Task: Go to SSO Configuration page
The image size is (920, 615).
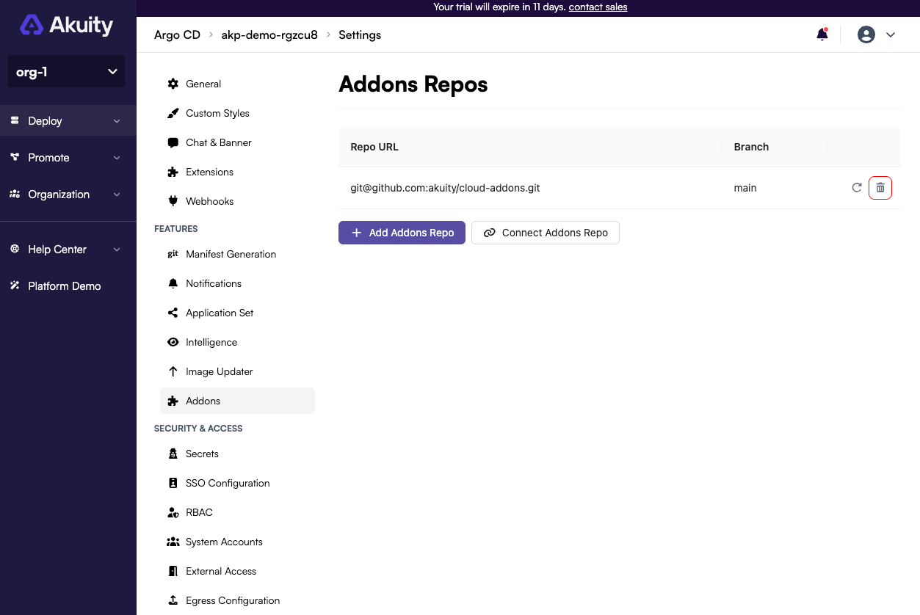Action: tap(227, 483)
